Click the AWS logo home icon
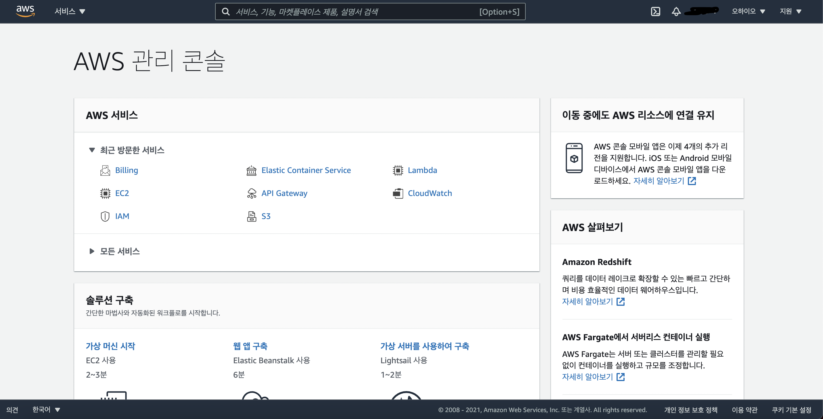 point(25,11)
